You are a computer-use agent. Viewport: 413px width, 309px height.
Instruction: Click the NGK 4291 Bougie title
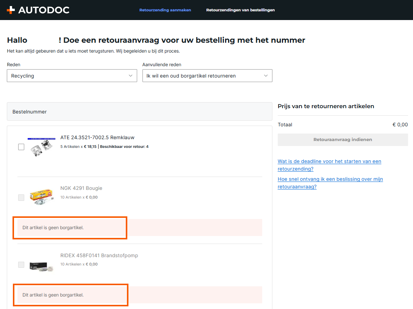click(81, 188)
